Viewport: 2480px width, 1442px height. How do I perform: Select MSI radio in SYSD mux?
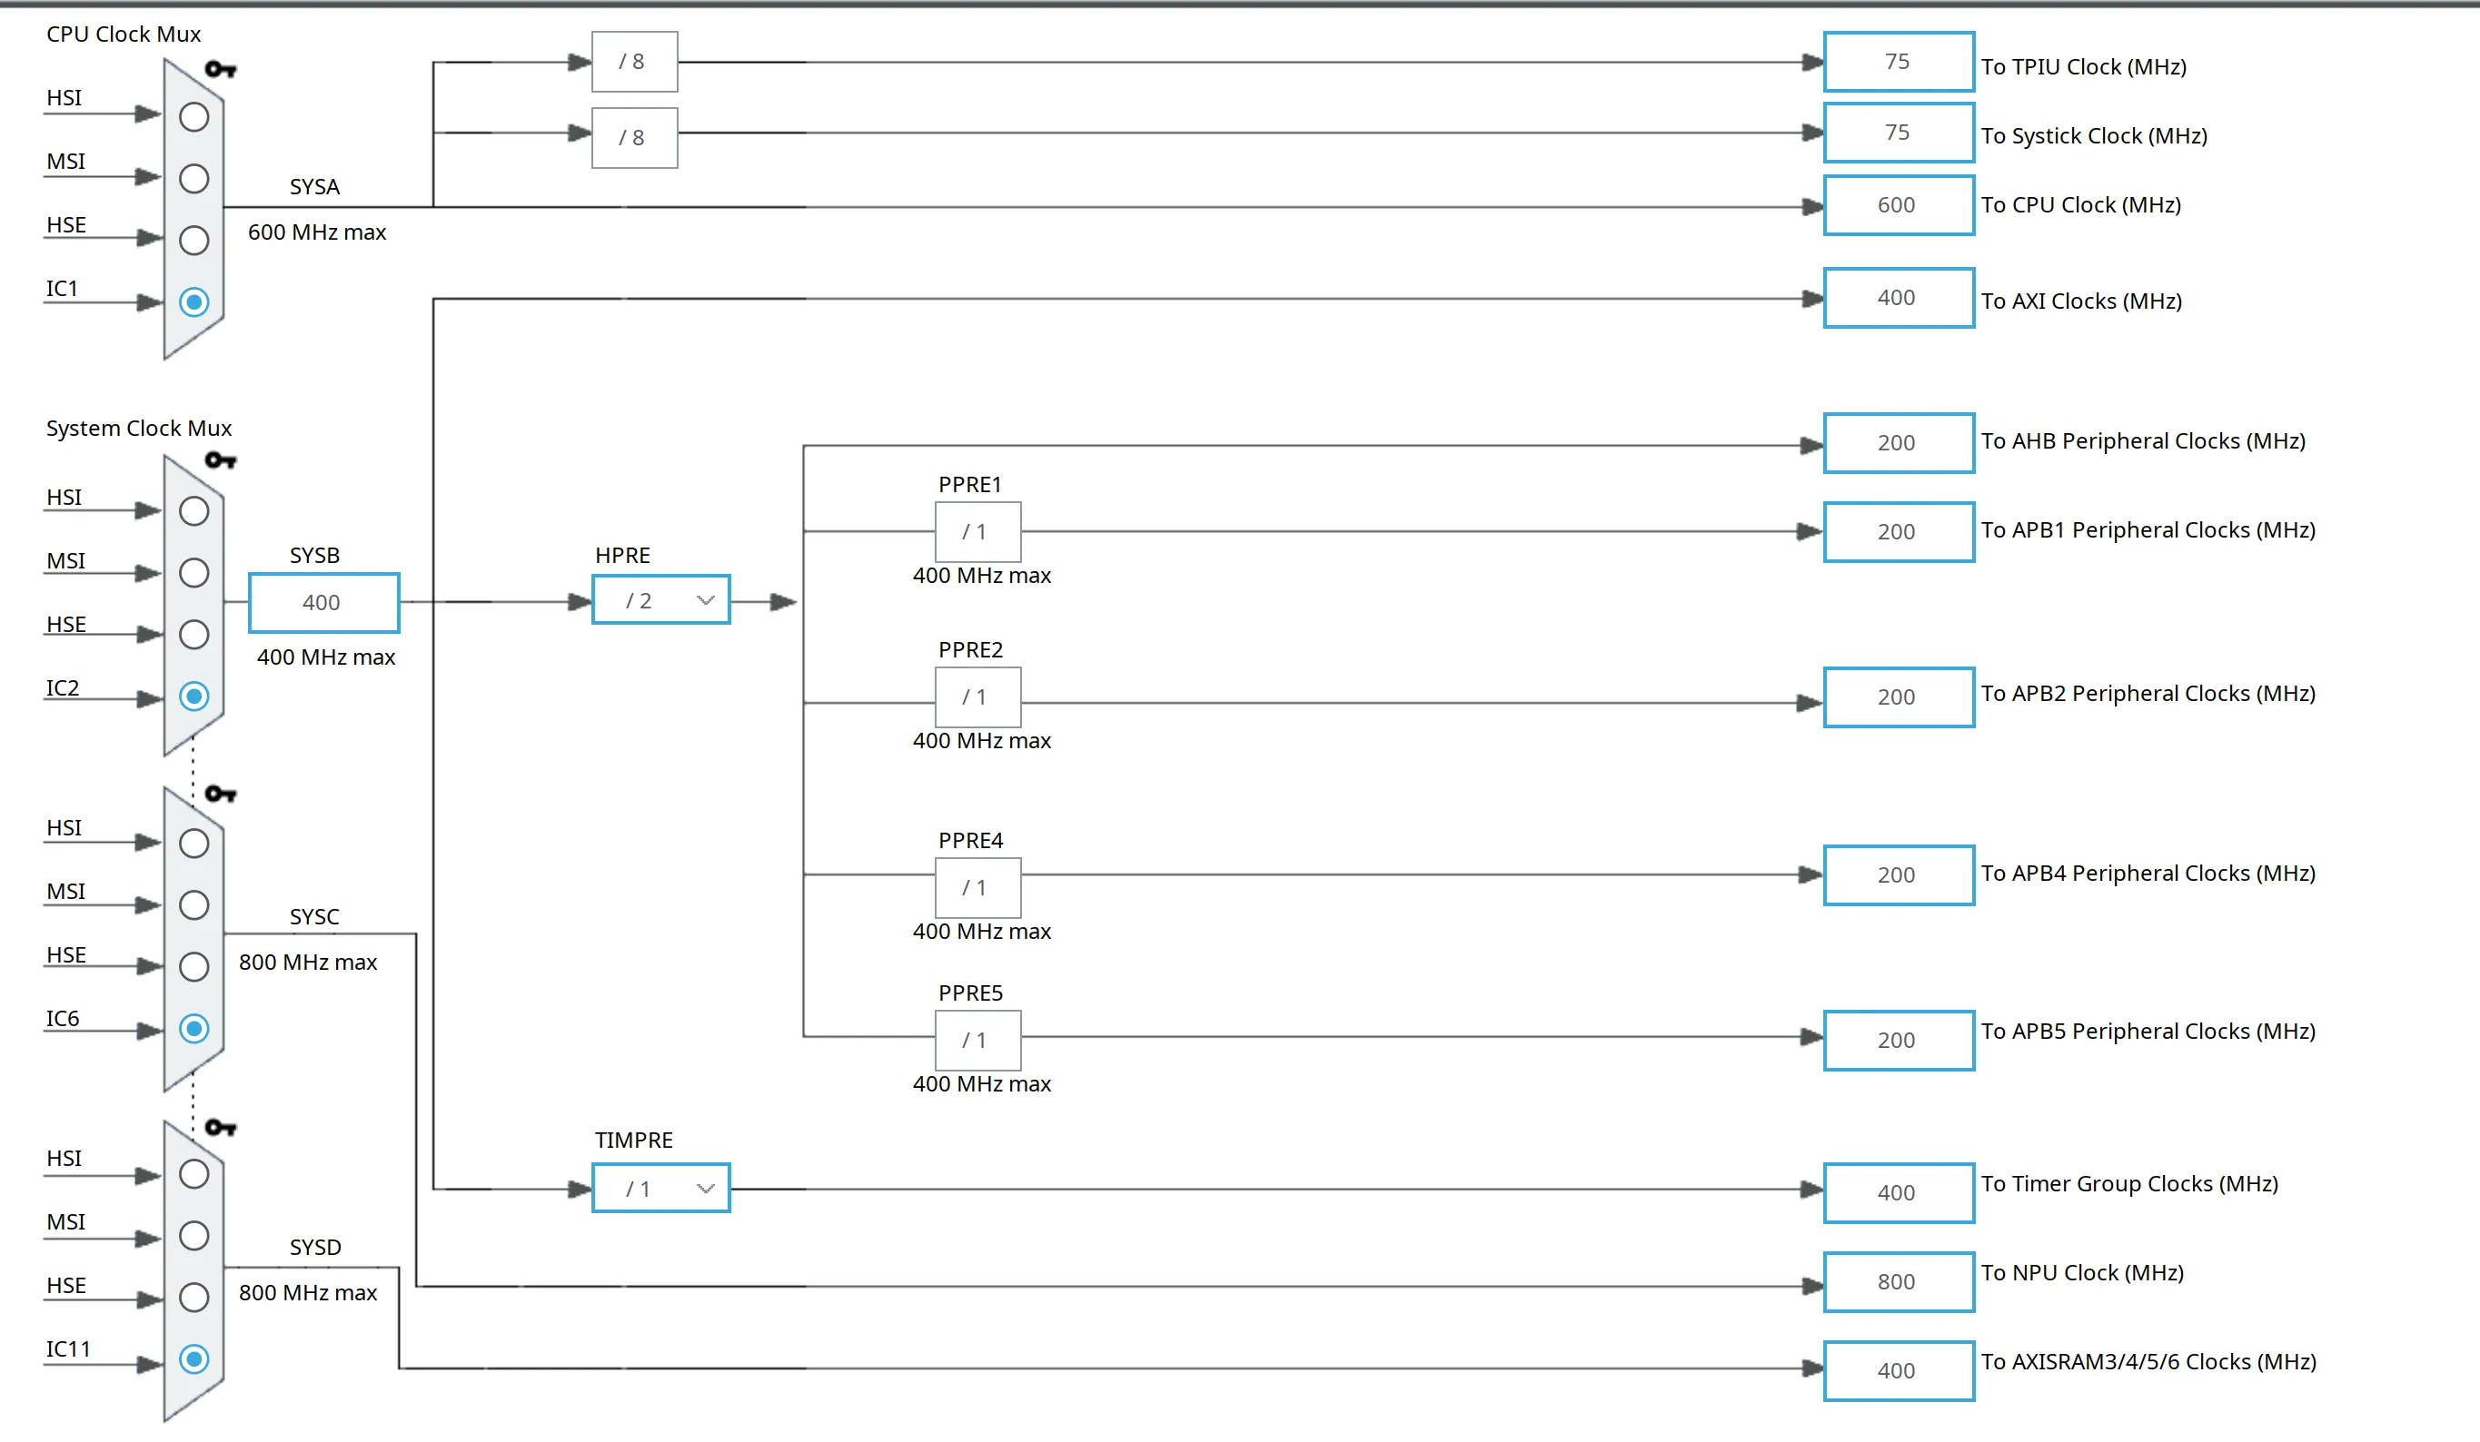click(193, 1236)
